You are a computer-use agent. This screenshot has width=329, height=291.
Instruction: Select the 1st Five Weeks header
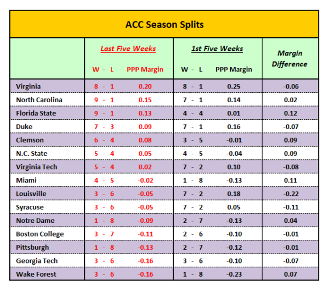(217, 48)
